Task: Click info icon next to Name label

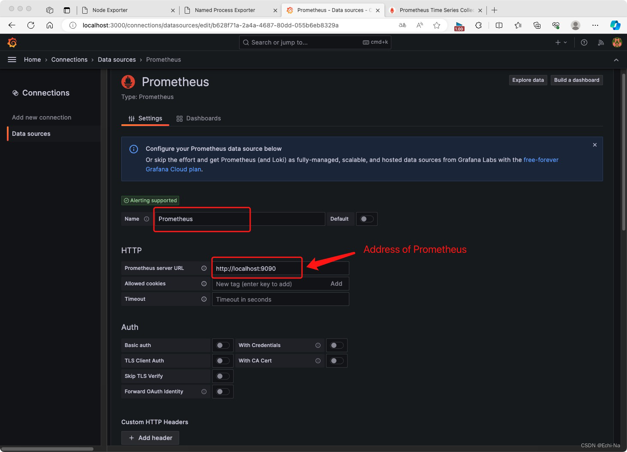Action: [147, 219]
